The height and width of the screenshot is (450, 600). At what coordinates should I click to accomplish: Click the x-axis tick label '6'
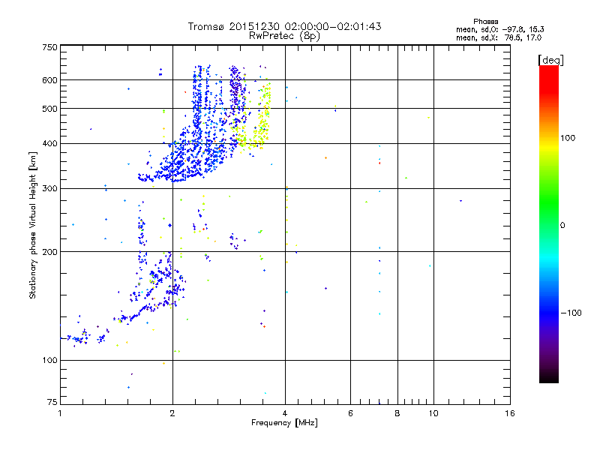(350, 413)
